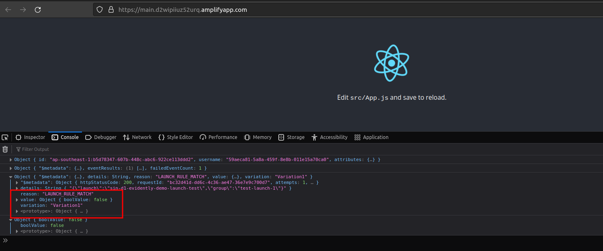Image resolution: width=603 pixels, height=251 pixels.
Task: Open the Storage panel
Action: (291, 137)
